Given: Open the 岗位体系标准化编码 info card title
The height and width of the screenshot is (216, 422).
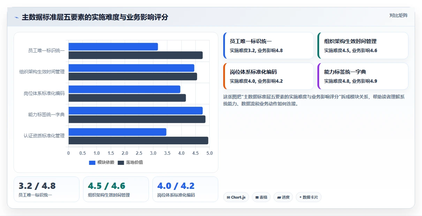Looking at the screenshot, I should coord(253,72).
